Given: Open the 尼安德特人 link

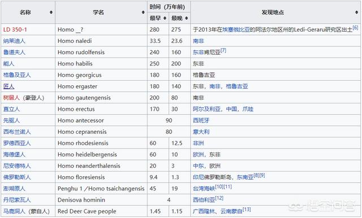Looking at the screenshot, I should (17, 165).
